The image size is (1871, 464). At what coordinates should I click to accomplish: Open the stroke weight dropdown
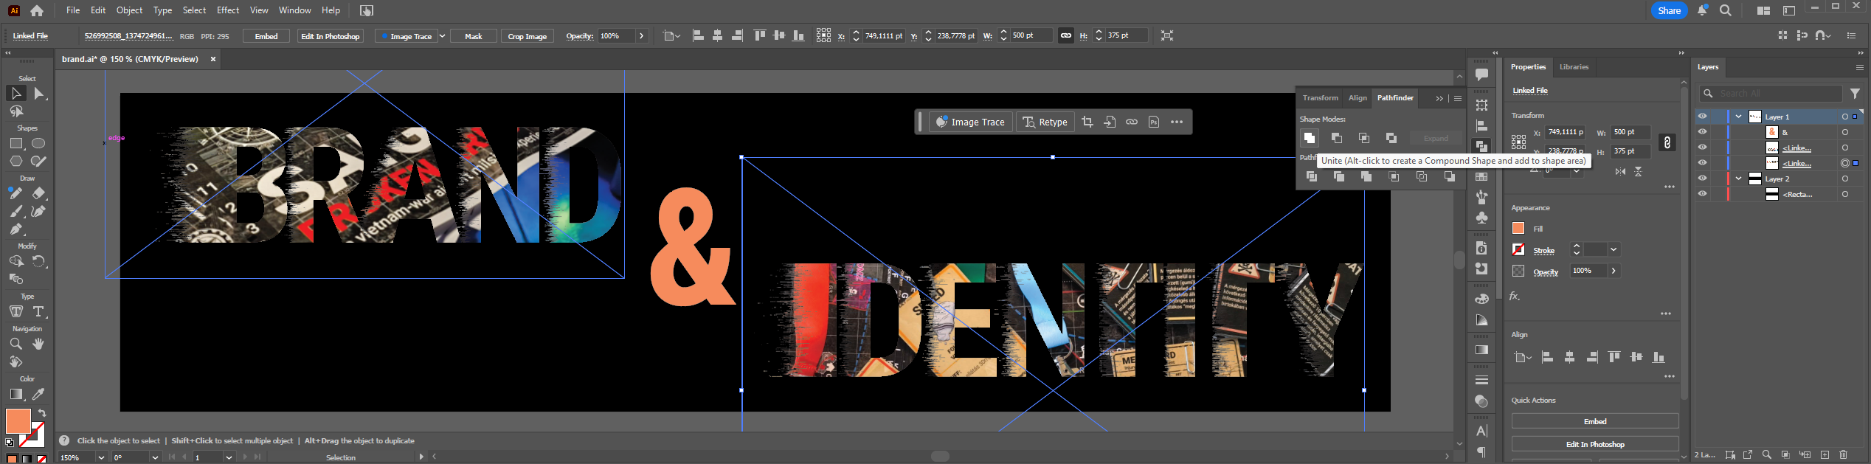[1614, 250]
